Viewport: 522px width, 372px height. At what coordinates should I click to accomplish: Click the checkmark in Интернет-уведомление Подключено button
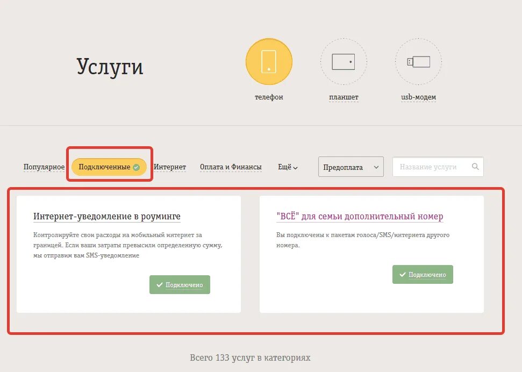point(160,285)
